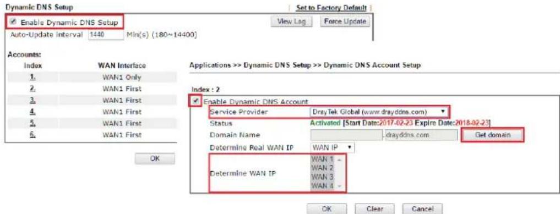Open account index 3 link

[x=33, y=100]
